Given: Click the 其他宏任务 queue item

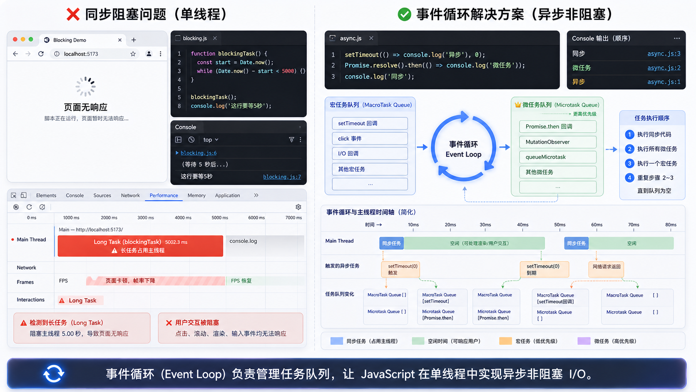Looking at the screenshot, I should coord(370,169).
